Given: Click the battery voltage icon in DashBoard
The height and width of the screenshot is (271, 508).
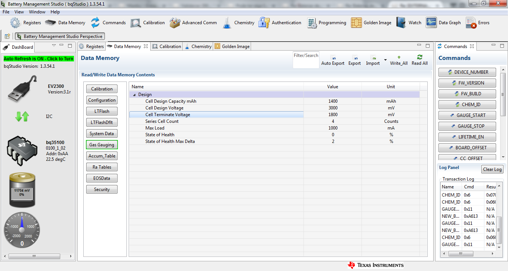Looking at the screenshot, I should [22, 189].
